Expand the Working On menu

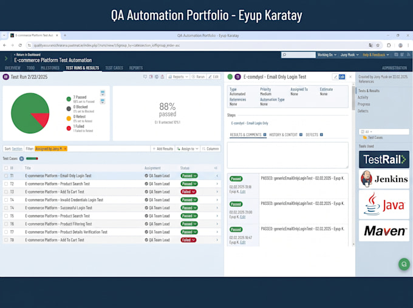tap(327, 55)
